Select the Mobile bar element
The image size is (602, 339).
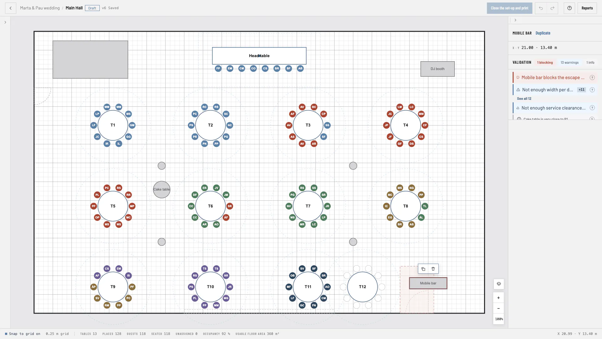(428, 283)
